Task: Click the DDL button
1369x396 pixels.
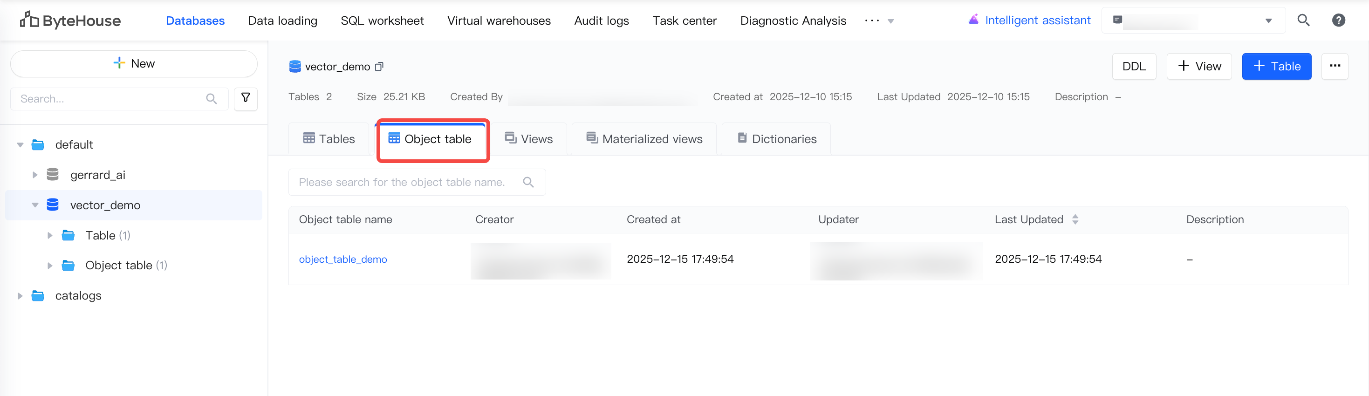Action: (1134, 66)
